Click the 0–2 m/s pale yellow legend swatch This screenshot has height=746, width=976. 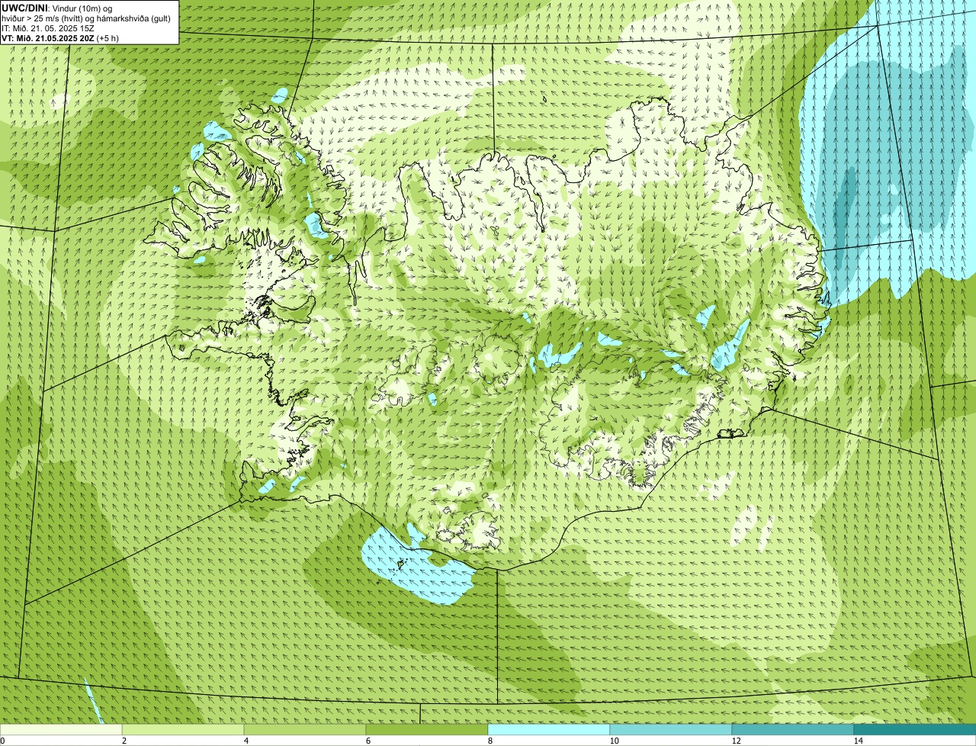tap(61, 729)
